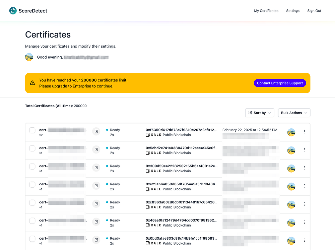
Task: Click Sign Out link
Action: (314, 11)
